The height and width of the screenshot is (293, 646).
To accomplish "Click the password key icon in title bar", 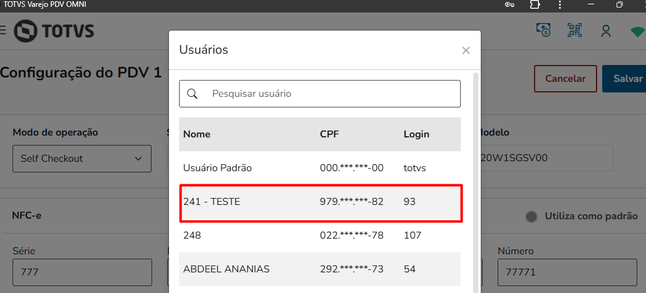I will click(510, 4).
